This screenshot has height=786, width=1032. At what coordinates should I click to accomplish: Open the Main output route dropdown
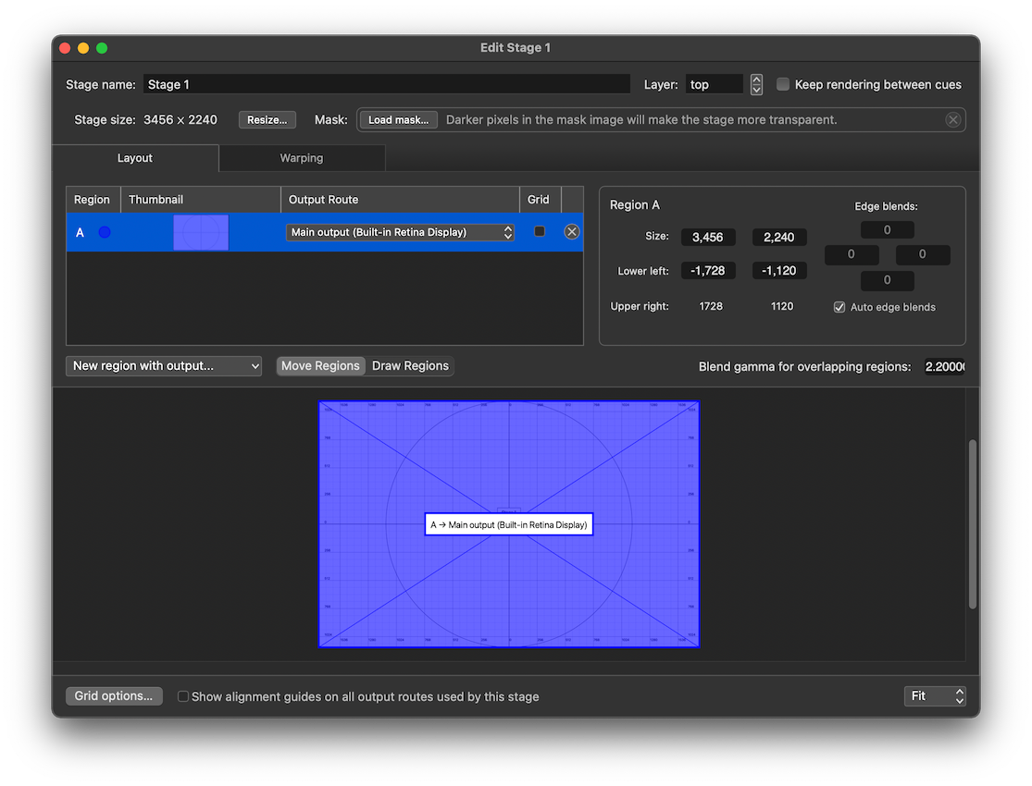tap(400, 231)
